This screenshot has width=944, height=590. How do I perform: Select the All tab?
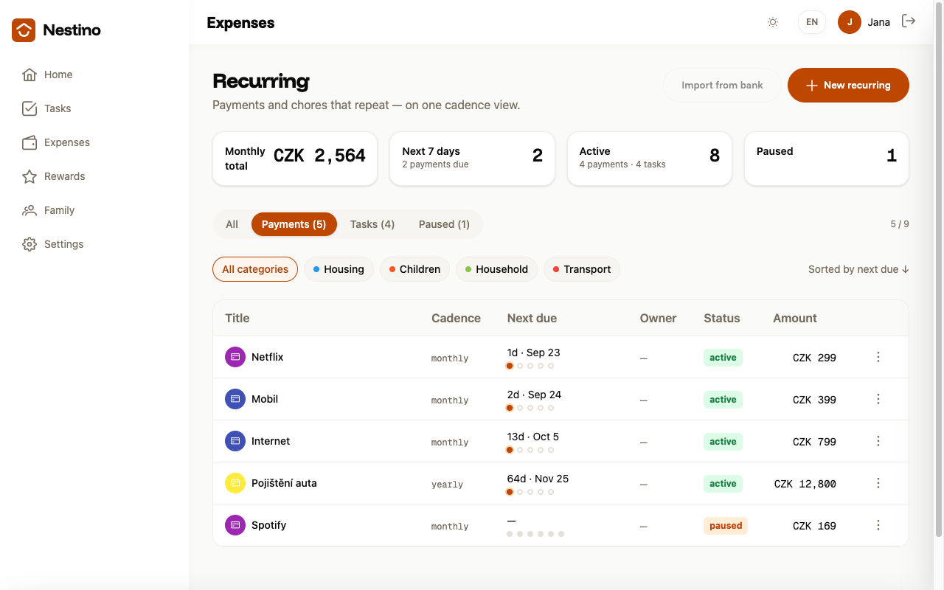pyautogui.click(x=232, y=224)
